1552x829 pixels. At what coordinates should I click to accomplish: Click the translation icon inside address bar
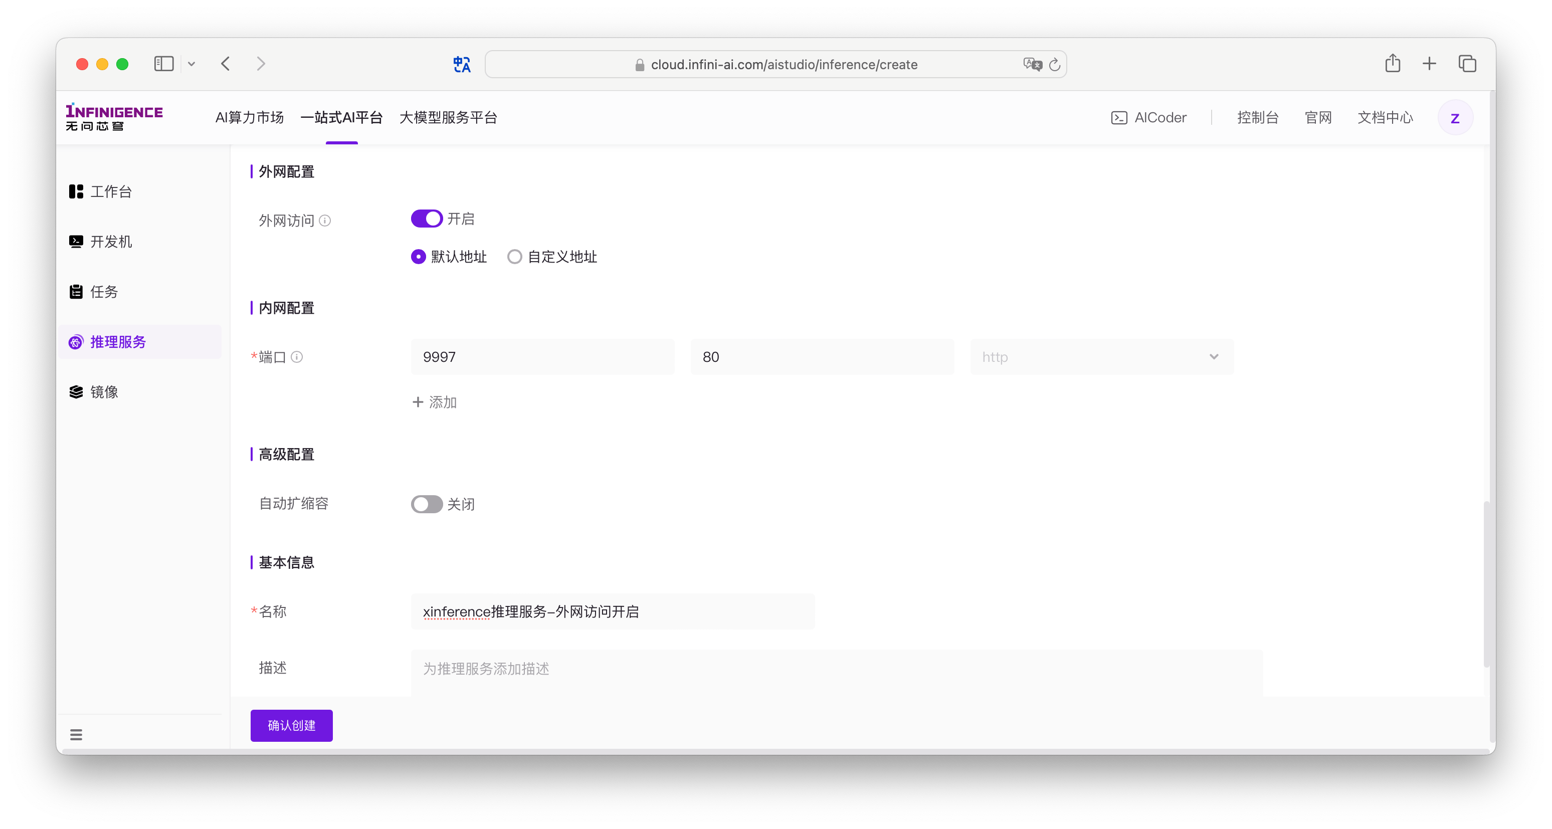pos(1032,64)
